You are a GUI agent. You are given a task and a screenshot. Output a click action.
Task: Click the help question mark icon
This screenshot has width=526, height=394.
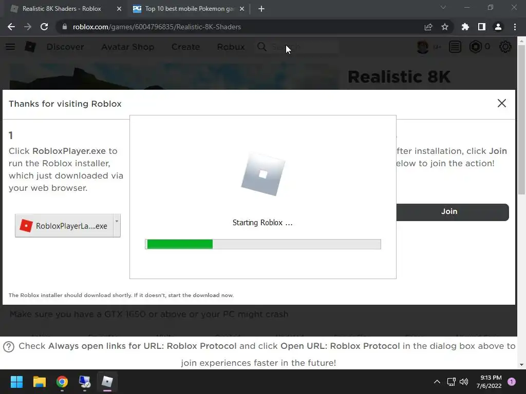coord(9,346)
